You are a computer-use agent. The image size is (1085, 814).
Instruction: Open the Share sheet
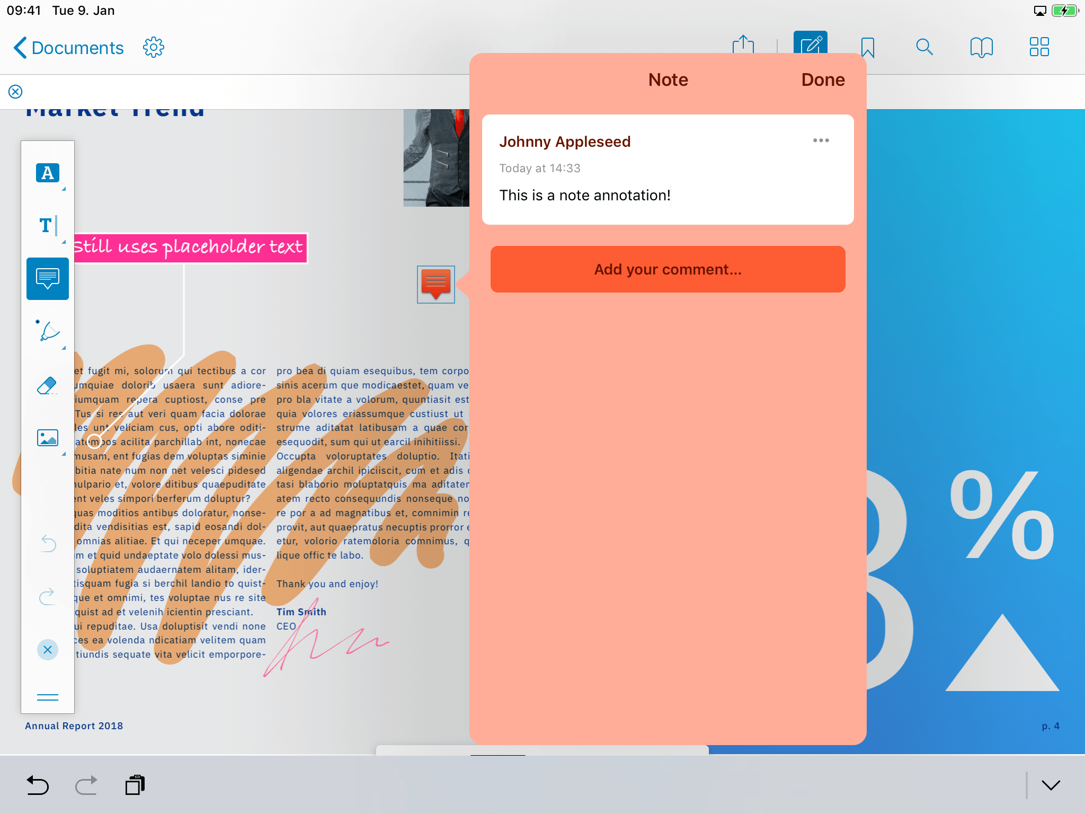744,47
